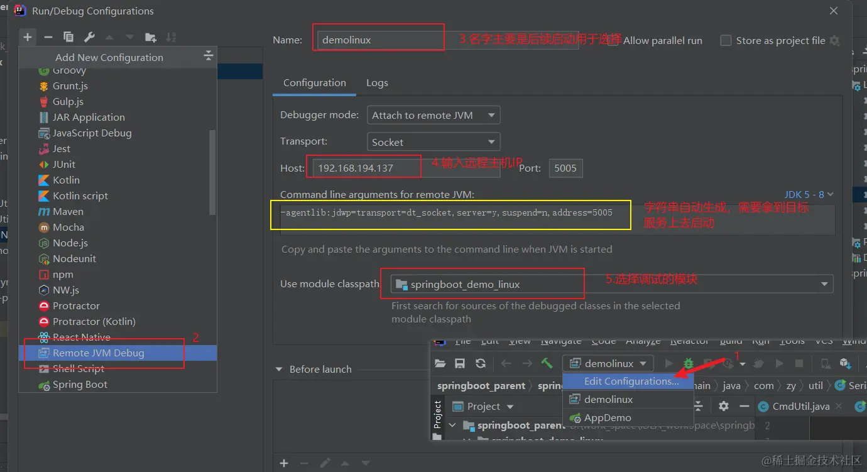Click the Sort Configurations alphabetically icon
867x472 pixels.
171,37
